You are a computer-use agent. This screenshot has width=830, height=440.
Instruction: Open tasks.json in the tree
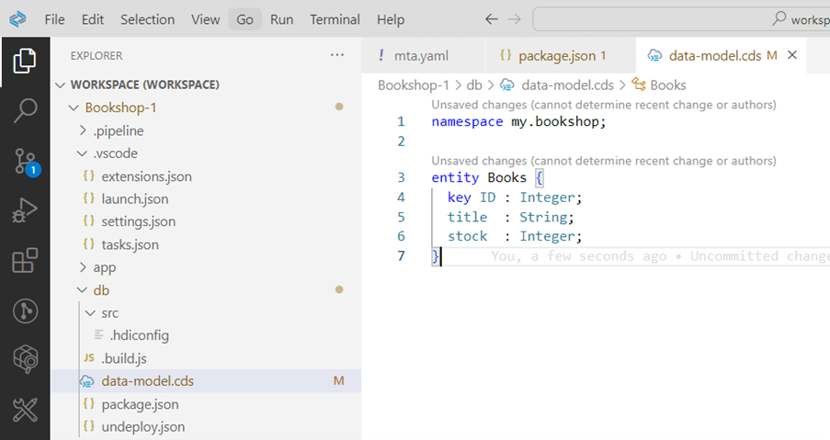click(x=130, y=245)
